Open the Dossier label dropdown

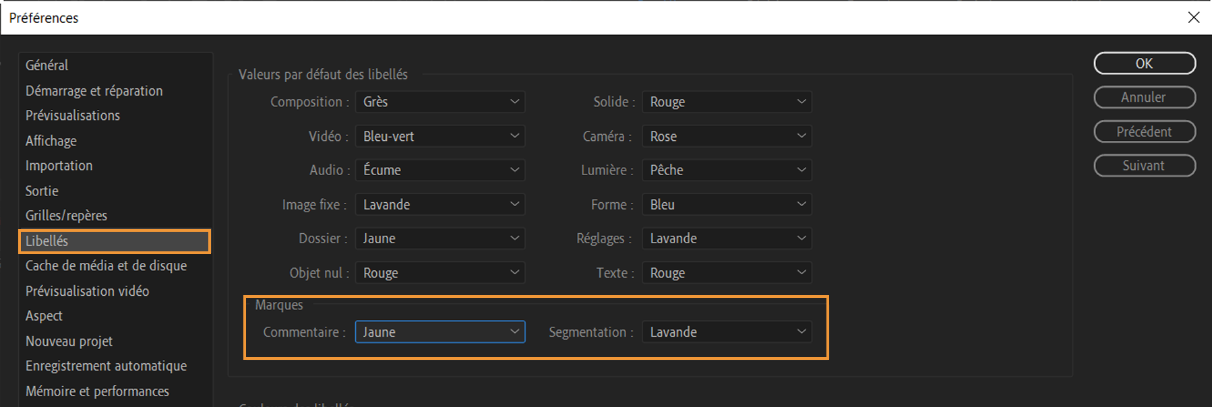click(440, 239)
